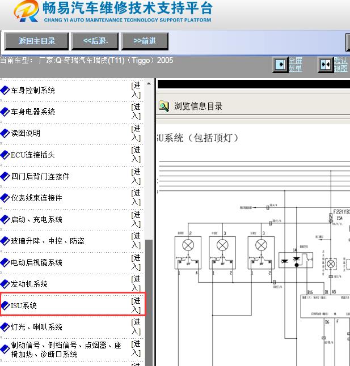This screenshot has width=350, height=366.
Task: Click the book icon beside 灯光、喇叭系统
Action: pos(5,327)
